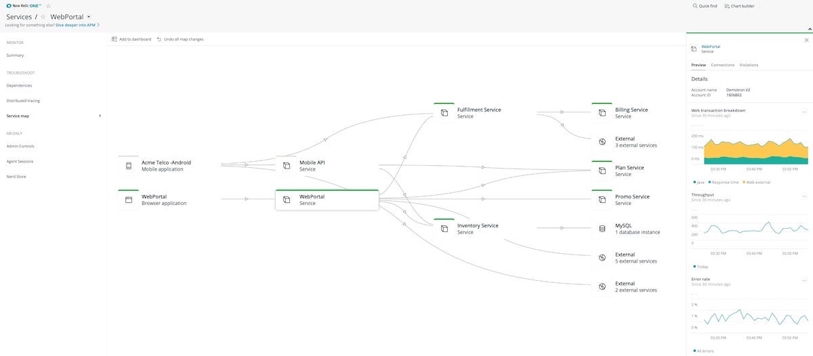Viewport: 813px width, 356px height.
Task: Click the Account ID value 1606862
Action: (734, 95)
